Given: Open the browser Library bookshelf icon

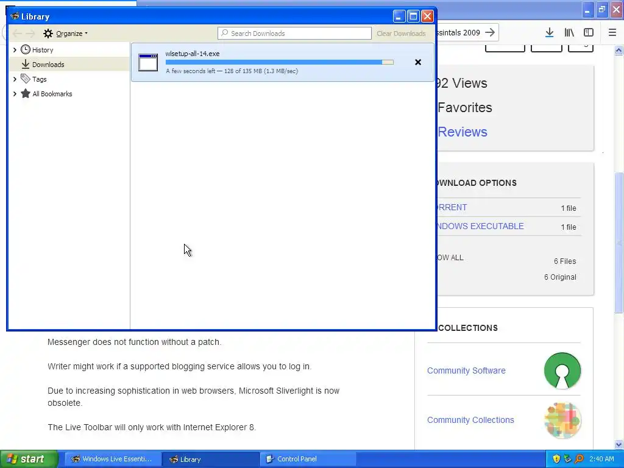Looking at the screenshot, I should pyautogui.click(x=569, y=33).
